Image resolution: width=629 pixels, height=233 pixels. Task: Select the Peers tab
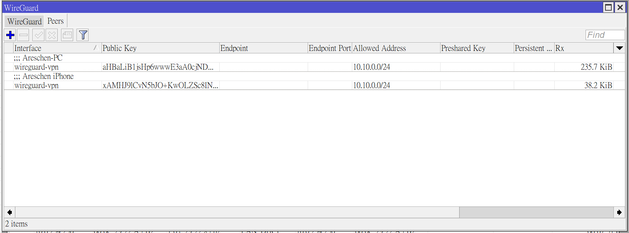[x=56, y=21]
